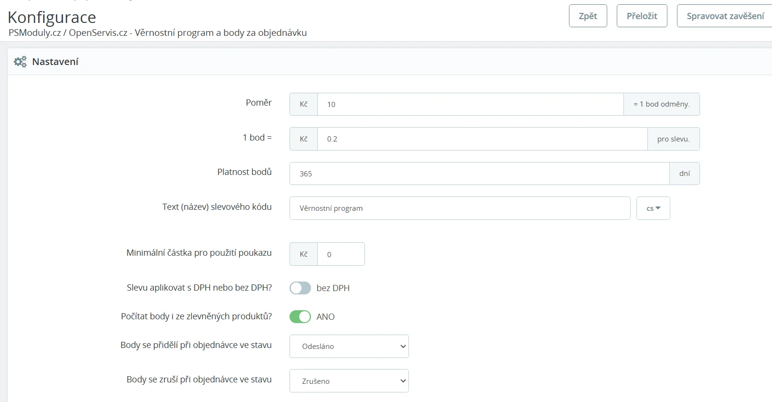
Task: Click the Nastavení panel heading
Action: (55, 62)
